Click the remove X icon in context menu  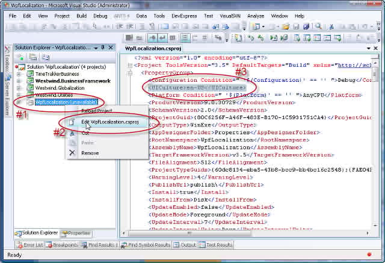72,153
